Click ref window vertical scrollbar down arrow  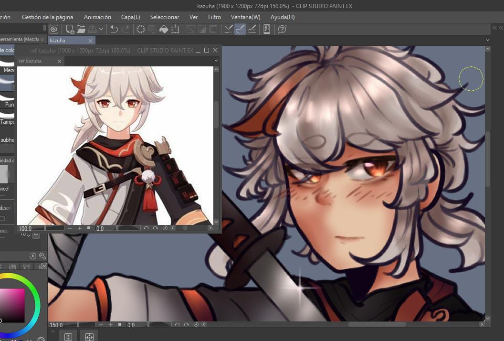216,222
